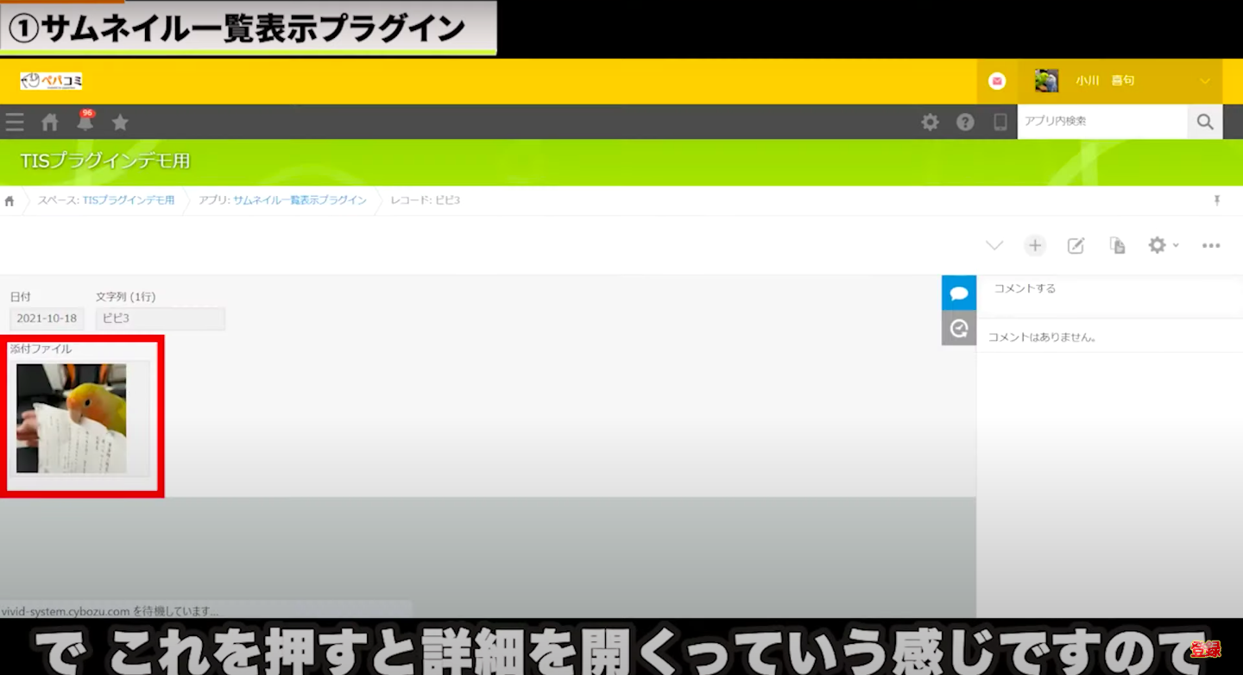The image size is (1243, 675).
Task: Go to the portal home icon
Action: coord(50,123)
